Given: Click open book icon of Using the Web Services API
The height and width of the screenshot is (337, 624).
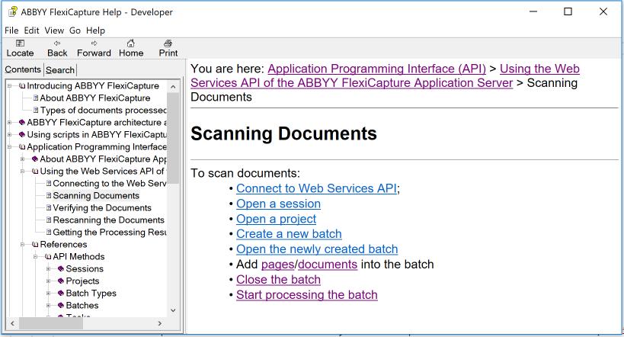Looking at the screenshot, I should click(35, 172).
